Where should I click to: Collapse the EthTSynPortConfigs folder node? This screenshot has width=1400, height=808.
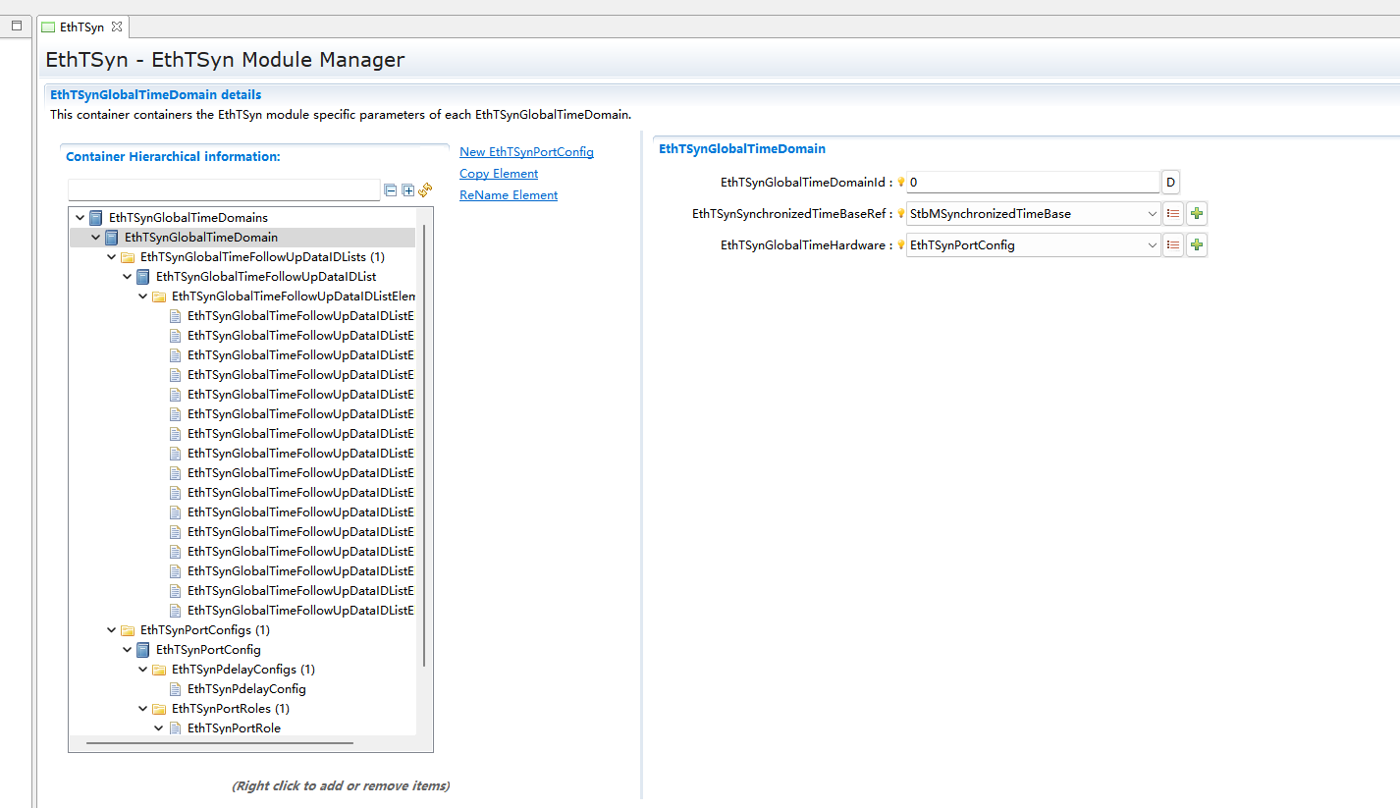coord(111,629)
